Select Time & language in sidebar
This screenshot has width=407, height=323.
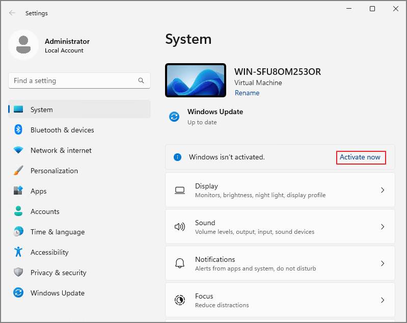tap(79, 231)
